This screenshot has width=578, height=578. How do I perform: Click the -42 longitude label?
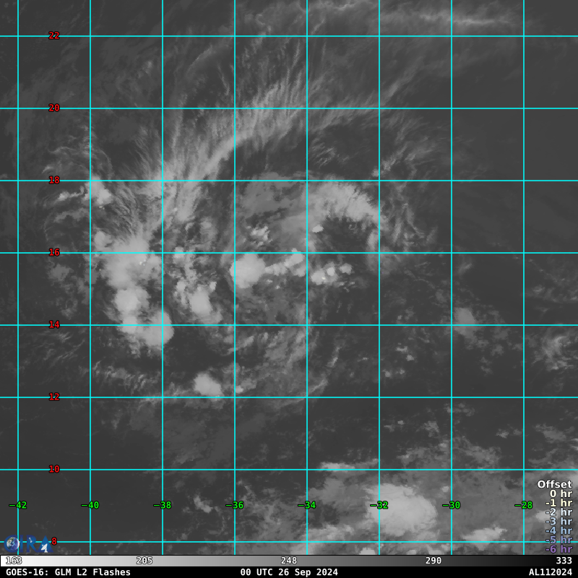click(20, 505)
